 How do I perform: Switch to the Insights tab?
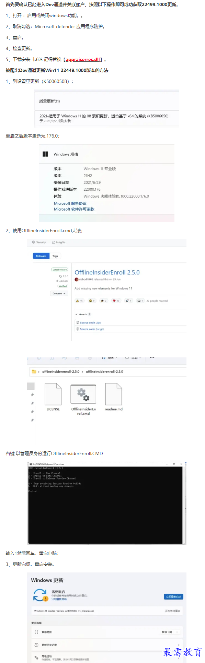click(x=59, y=242)
